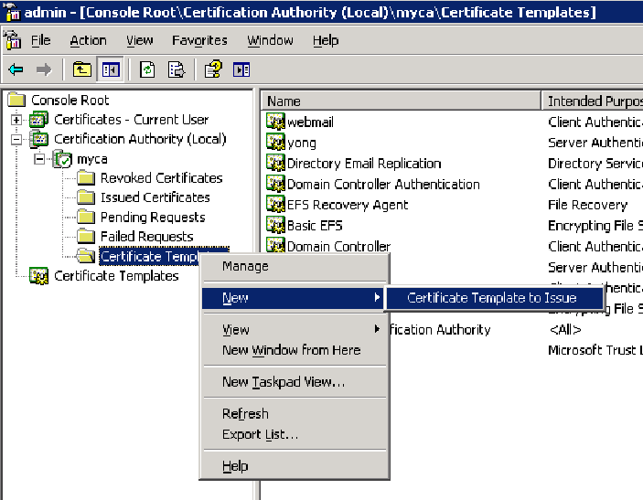Screen dimensions: 643x500
Task: Click the Directory Email Replication template icon
Action: 275,163
